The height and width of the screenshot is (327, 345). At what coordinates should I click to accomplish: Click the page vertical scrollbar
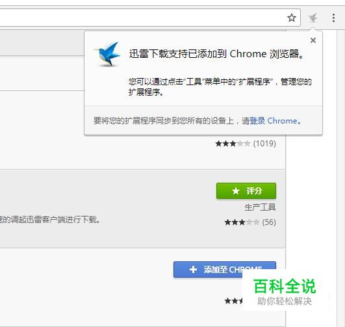[x=341, y=178]
